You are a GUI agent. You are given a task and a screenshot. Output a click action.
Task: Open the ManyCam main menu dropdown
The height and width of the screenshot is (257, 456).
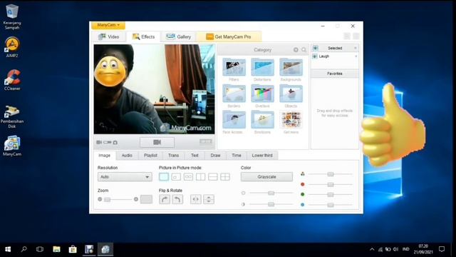pyautogui.click(x=108, y=25)
